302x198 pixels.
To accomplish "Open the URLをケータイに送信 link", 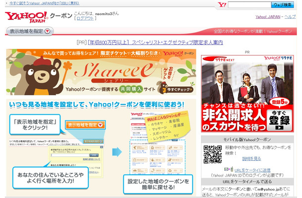I will pos(252,170).
